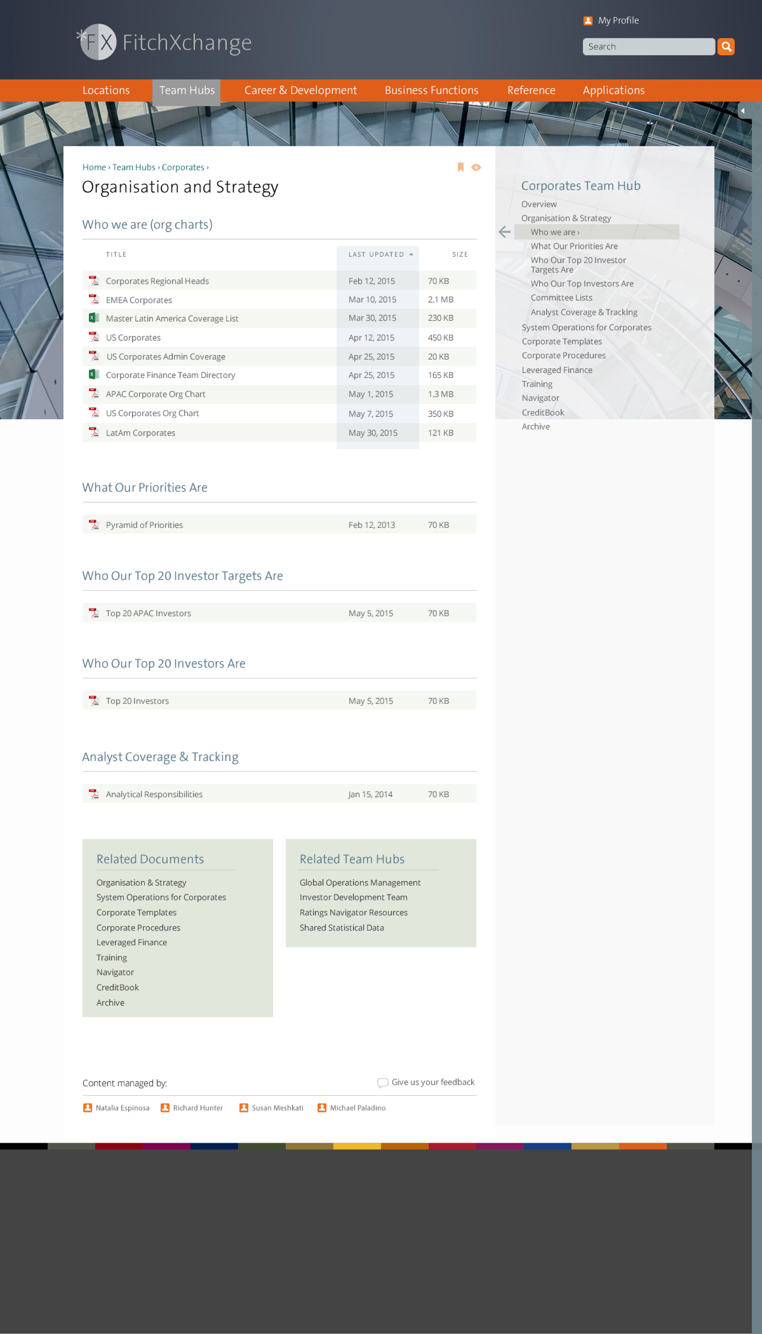Toggle the eye watch icon for this page
Viewport: 762px width, 1334px height.
pyautogui.click(x=476, y=168)
